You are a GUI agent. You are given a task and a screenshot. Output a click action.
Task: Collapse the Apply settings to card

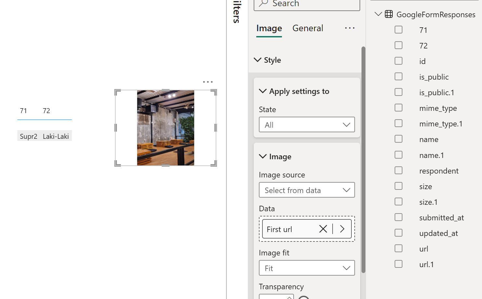click(x=263, y=91)
